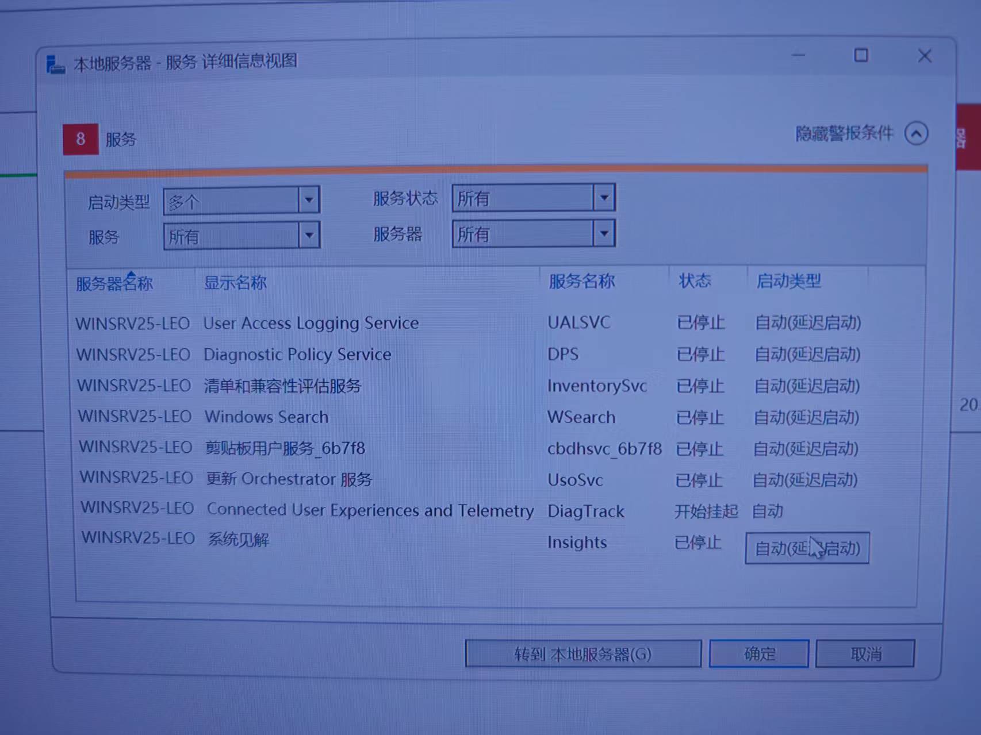The width and height of the screenshot is (981, 735).
Task: Click the Server Manager icon in title bar
Action: click(55, 64)
